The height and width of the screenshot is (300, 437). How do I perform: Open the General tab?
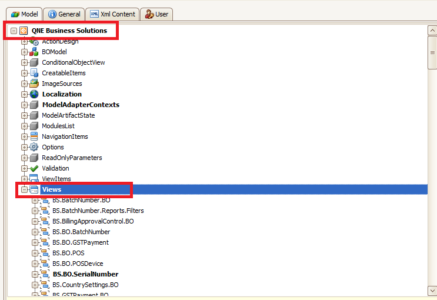click(x=64, y=14)
